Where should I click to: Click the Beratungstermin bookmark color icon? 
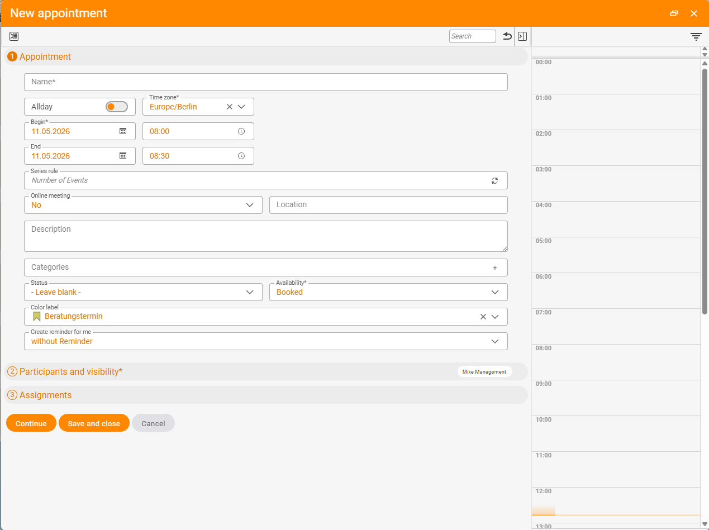(37, 317)
